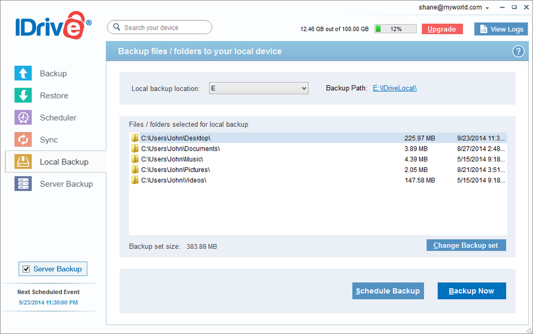Click the blue Backup arrow icon
This screenshot has width=533, height=334.
click(x=23, y=73)
